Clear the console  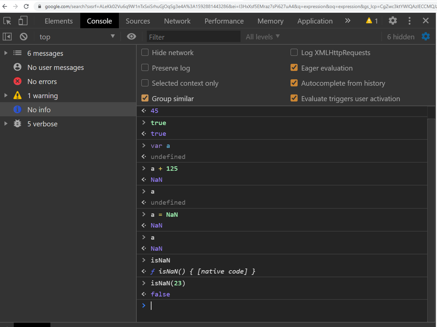click(24, 37)
